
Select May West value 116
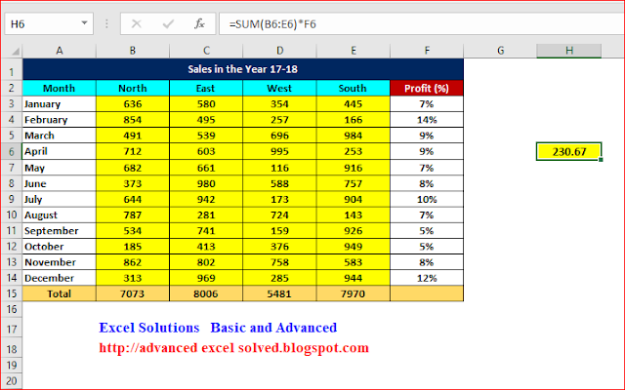280,168
